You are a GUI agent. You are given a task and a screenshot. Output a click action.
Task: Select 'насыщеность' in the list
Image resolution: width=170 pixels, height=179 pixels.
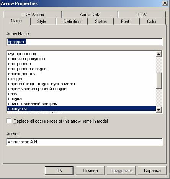[82, 74]
